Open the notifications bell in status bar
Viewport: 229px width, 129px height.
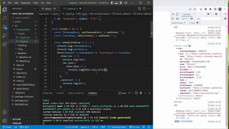(x=149, y=127)
